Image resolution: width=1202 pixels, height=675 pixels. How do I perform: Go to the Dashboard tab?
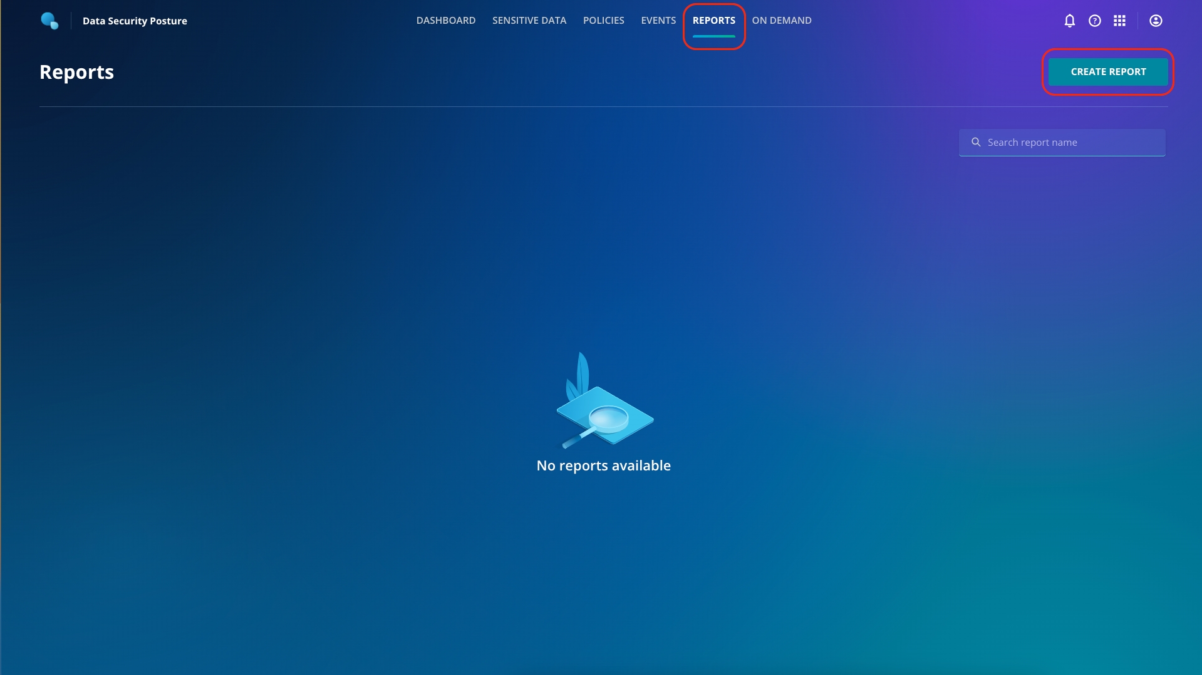click(x=445, y=21)
